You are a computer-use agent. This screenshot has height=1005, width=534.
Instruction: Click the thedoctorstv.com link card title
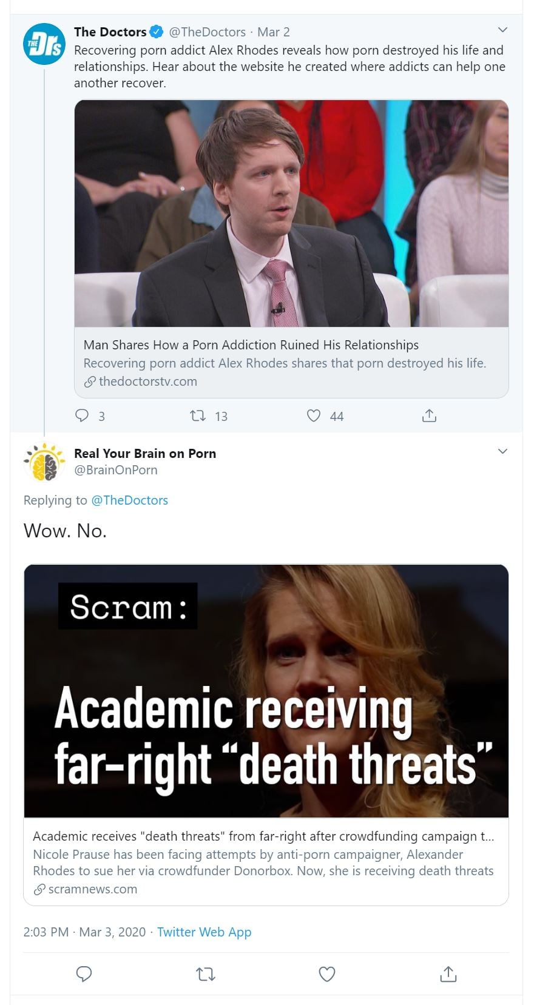251,345
